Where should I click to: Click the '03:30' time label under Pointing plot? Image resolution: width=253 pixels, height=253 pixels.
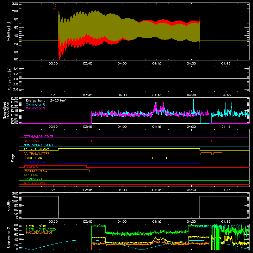(53, 64)
